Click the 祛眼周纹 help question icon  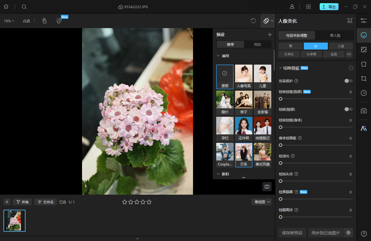pos(296,210)
